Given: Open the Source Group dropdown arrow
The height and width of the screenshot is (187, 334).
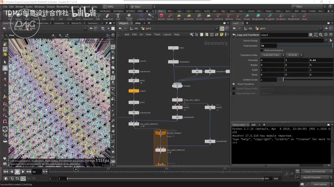Looking at the screenshot, I should tap(326, 41).
